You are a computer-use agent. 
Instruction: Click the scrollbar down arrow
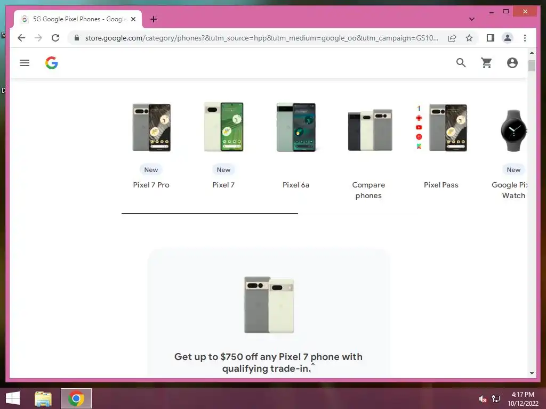[532, 373]
